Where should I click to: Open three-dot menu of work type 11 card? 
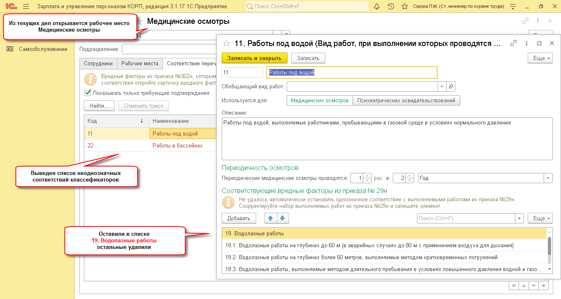click(527, 43)
